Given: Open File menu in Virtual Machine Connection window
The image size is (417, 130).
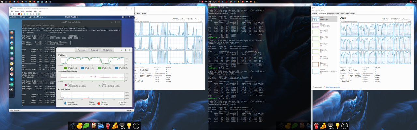Looking at the screenshot, I should (12, 11).
